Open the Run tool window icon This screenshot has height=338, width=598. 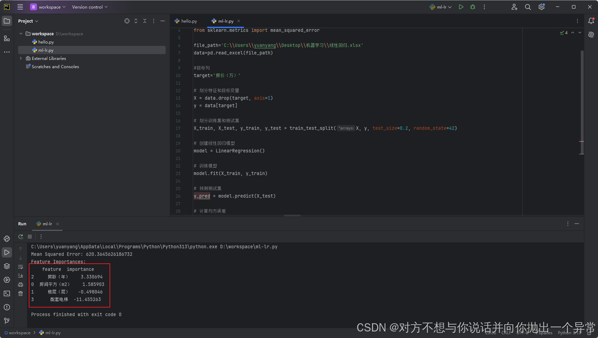(7, 252)
